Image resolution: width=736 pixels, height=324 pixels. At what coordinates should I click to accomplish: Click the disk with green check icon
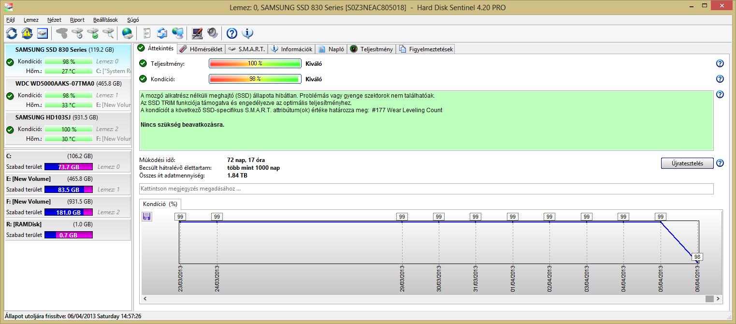click(x=92, y=33)
